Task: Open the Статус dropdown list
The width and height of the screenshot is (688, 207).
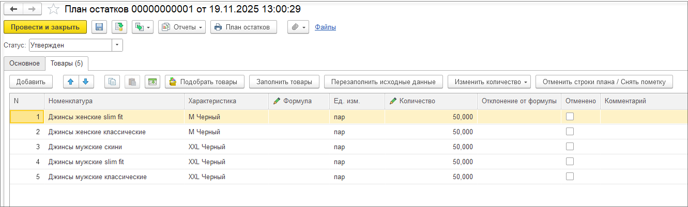Action: click(117, 45)
